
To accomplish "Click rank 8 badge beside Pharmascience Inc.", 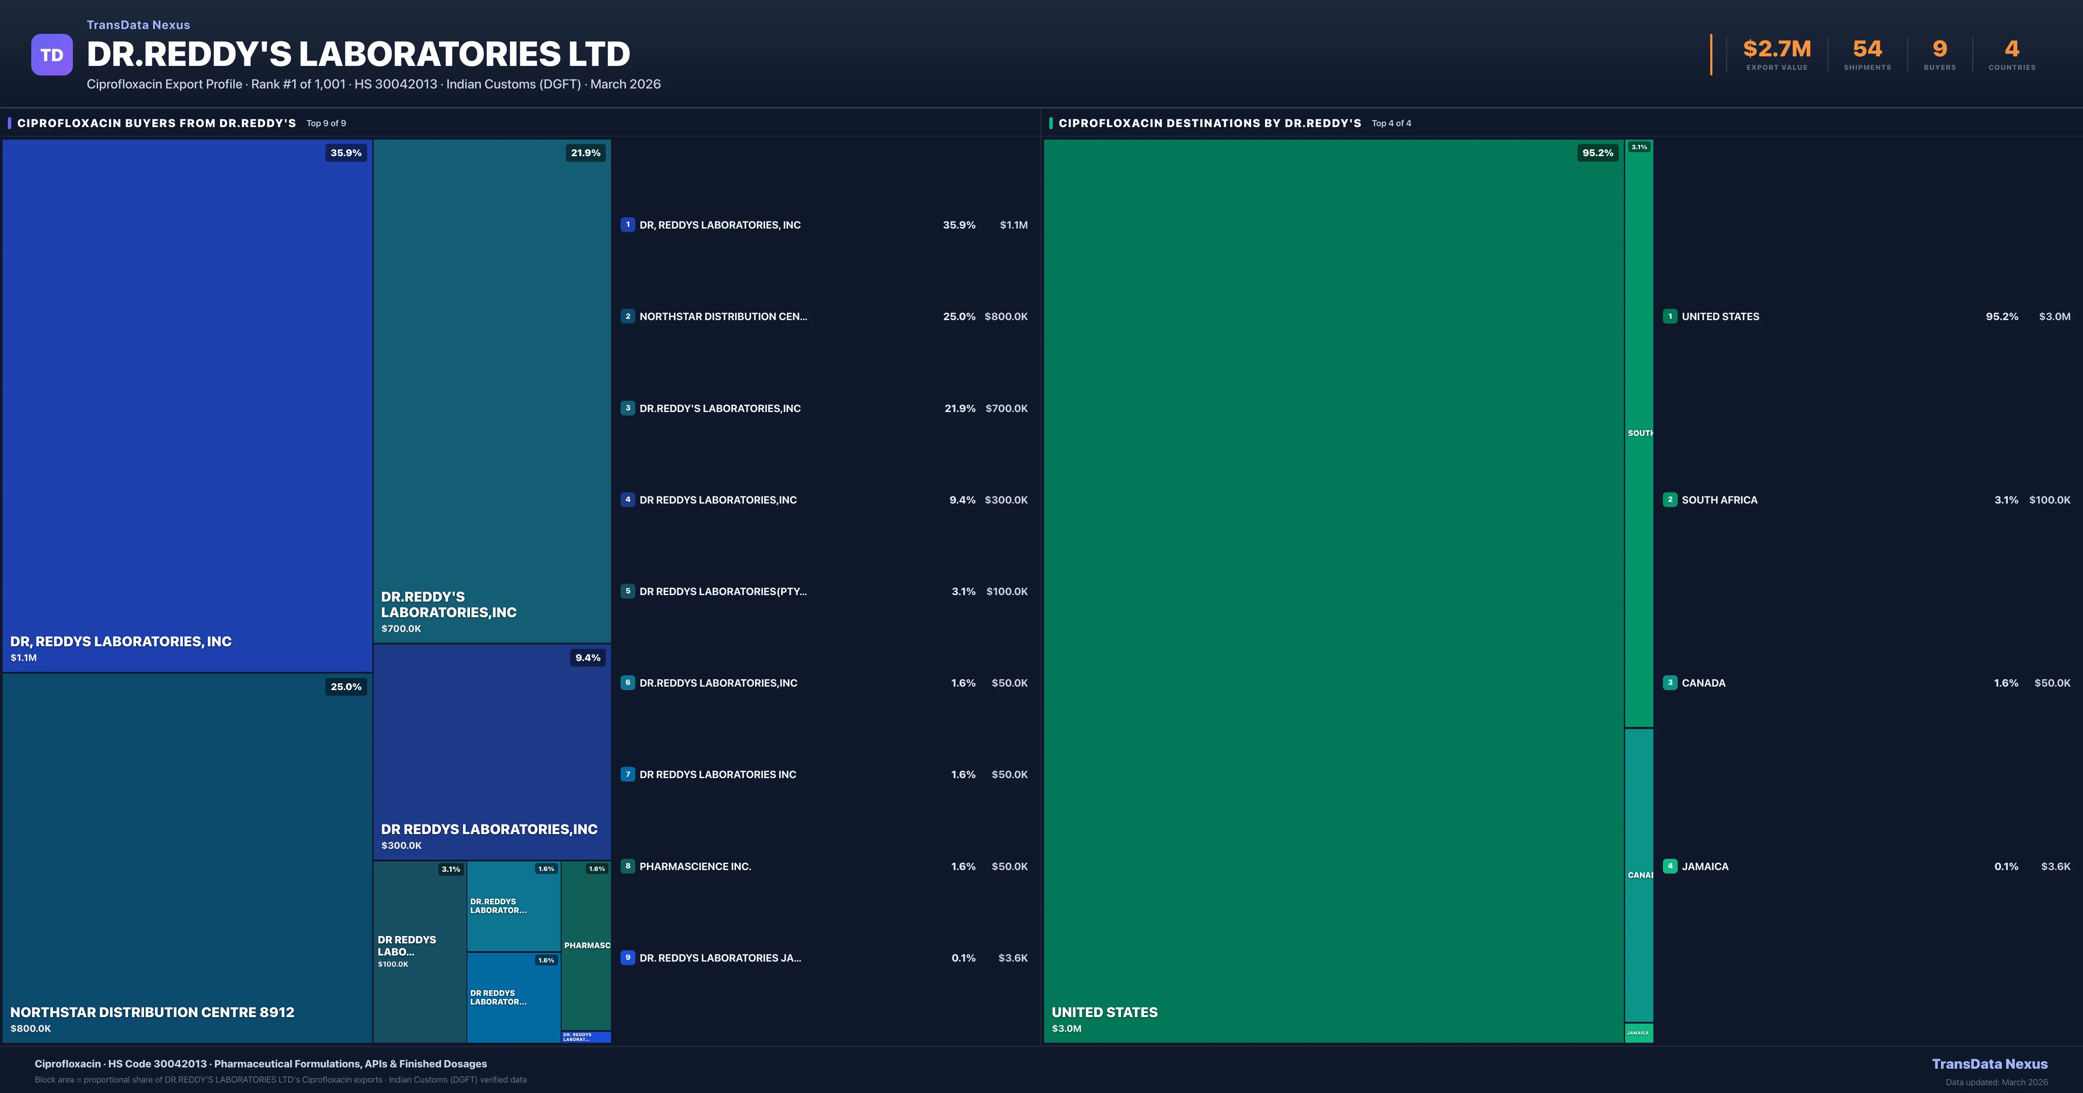I will [x=628, y=866].
